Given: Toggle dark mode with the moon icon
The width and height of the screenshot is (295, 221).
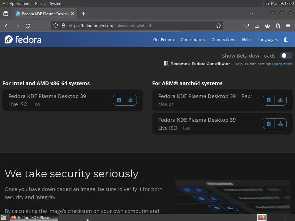Looking at the screenshot, I should click(285, 40).
